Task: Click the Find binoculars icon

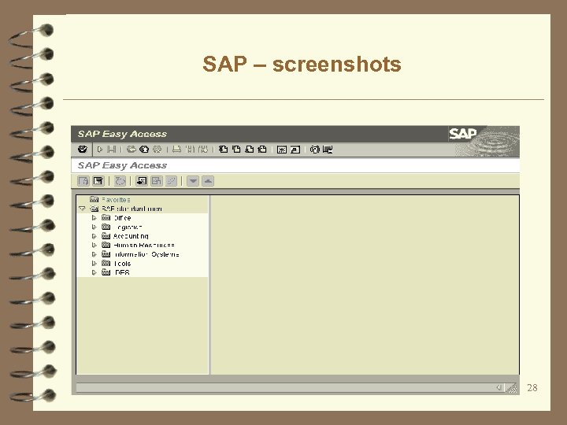Action: point(190,150)
